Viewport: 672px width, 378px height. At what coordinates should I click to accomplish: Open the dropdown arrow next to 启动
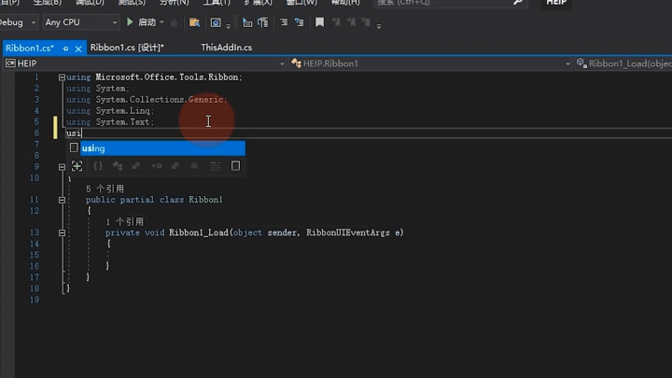click(161, 21)
